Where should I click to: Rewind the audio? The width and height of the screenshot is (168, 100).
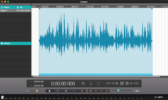pos(113,83)
